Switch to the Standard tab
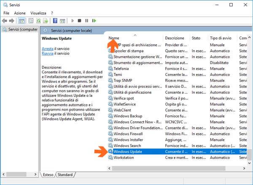 tap(65, 175)
